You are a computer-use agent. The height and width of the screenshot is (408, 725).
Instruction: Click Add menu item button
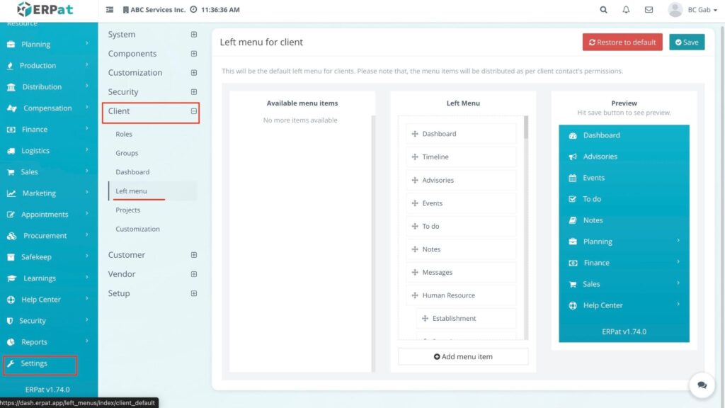[463, 356]
